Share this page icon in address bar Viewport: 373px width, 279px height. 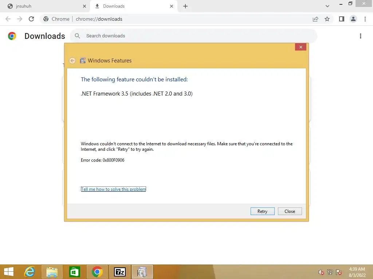(x=315, y=19)
